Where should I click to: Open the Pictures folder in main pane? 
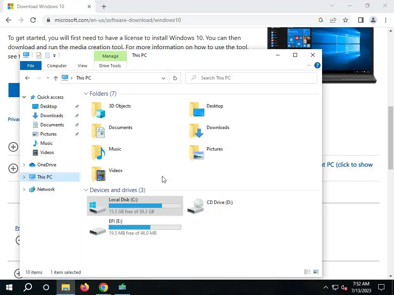click(x=197, y=153)
